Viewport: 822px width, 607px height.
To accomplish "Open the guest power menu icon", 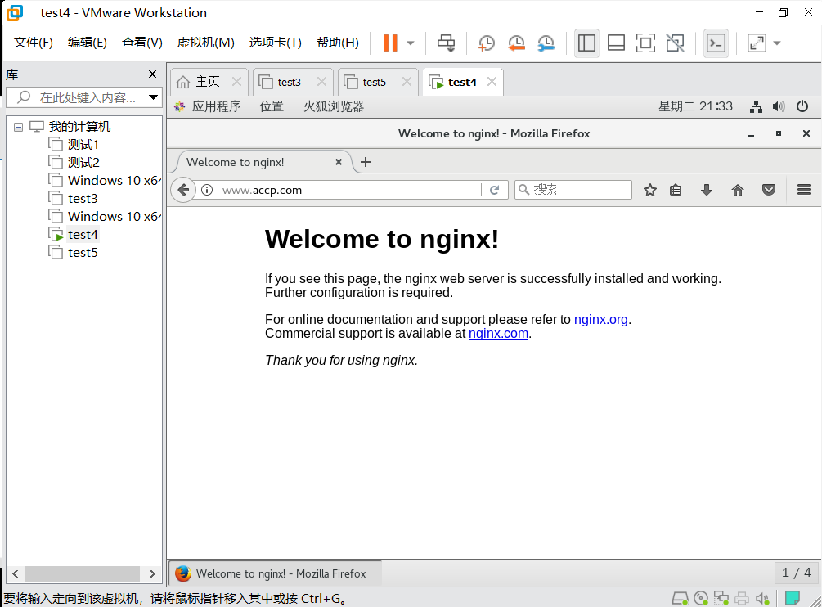I will 802,106.
